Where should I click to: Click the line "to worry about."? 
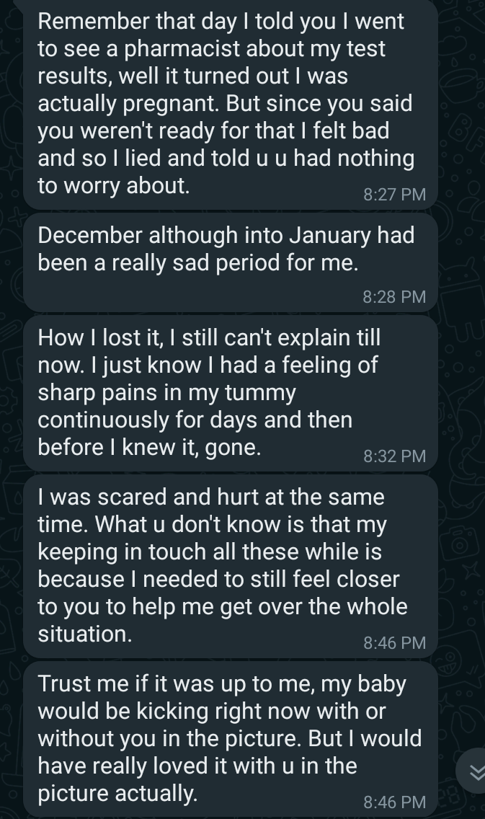pos(114,186)
